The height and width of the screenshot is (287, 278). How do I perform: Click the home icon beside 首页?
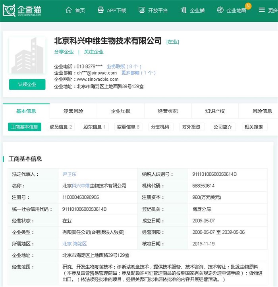pos(69,10)
